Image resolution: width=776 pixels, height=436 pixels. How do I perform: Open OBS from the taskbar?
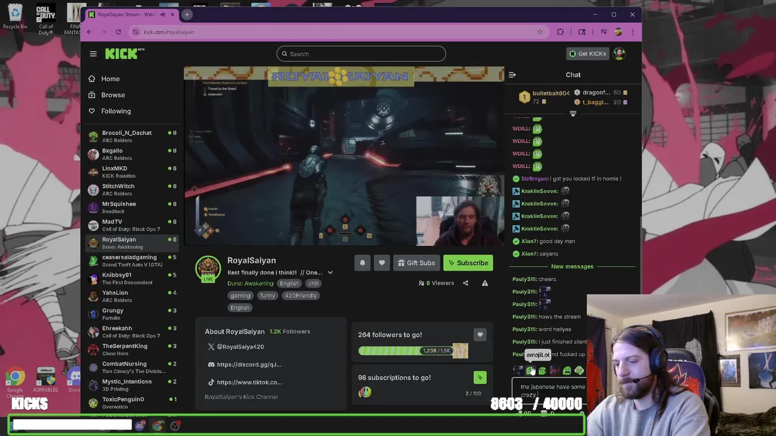click(x=175, y=426)
